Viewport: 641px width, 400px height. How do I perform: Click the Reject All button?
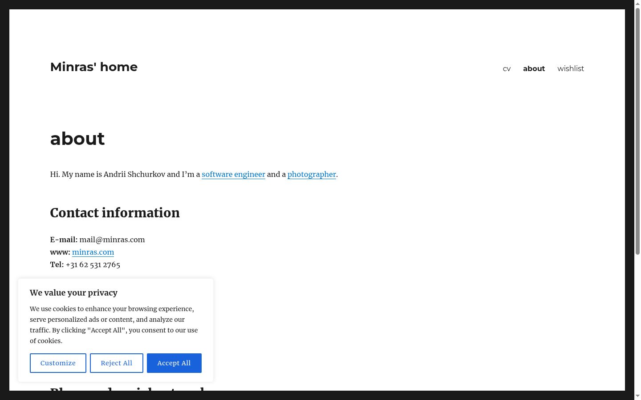(x=117, y=363)
